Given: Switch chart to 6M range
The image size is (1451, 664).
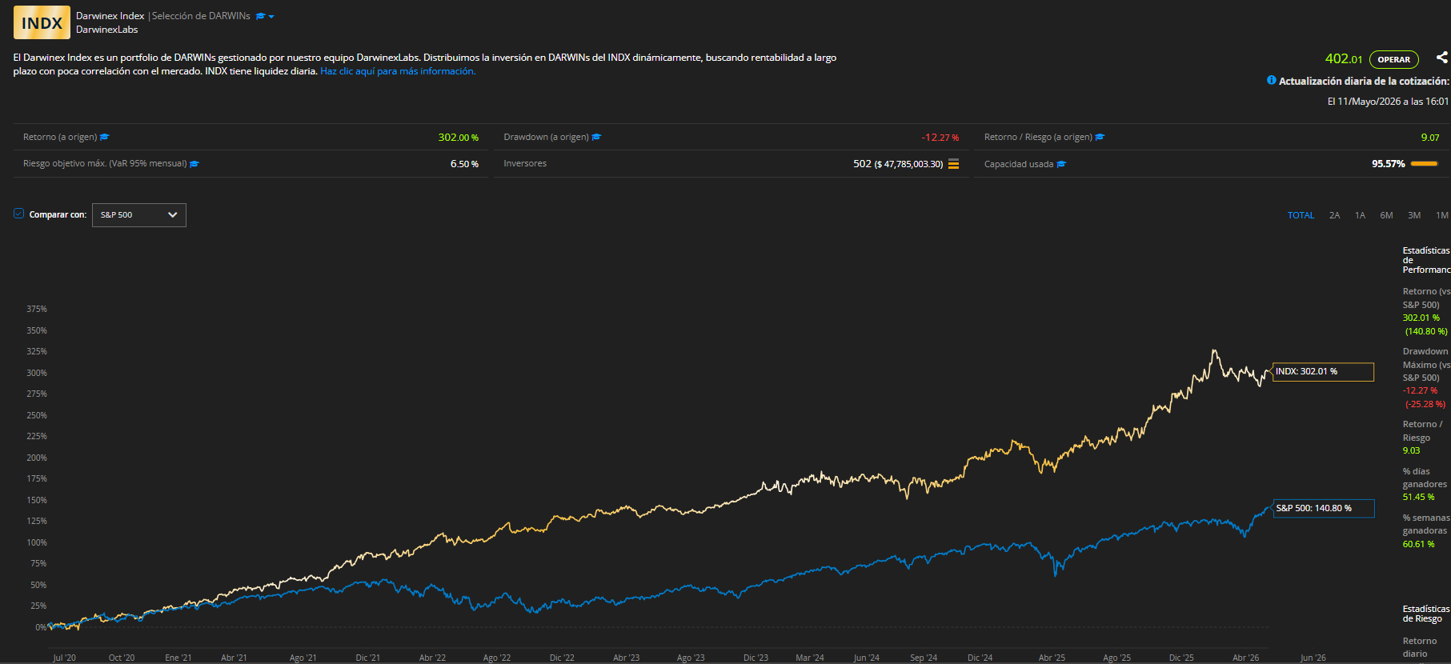Looking at the screenshot, I should pos(1386,215).
